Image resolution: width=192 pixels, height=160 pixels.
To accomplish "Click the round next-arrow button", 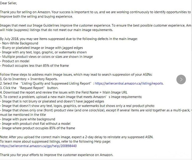I will 181,79.
